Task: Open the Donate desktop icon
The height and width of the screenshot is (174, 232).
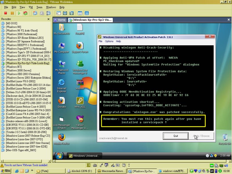Action: coord(62,102)
